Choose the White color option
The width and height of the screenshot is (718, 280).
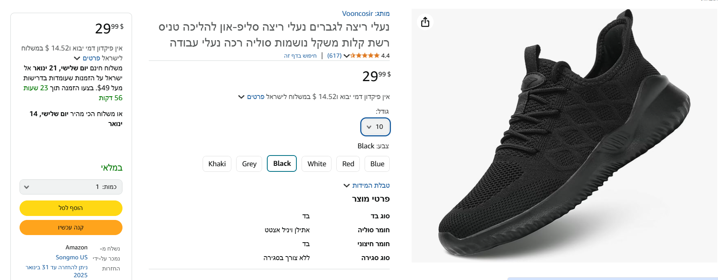317,164
